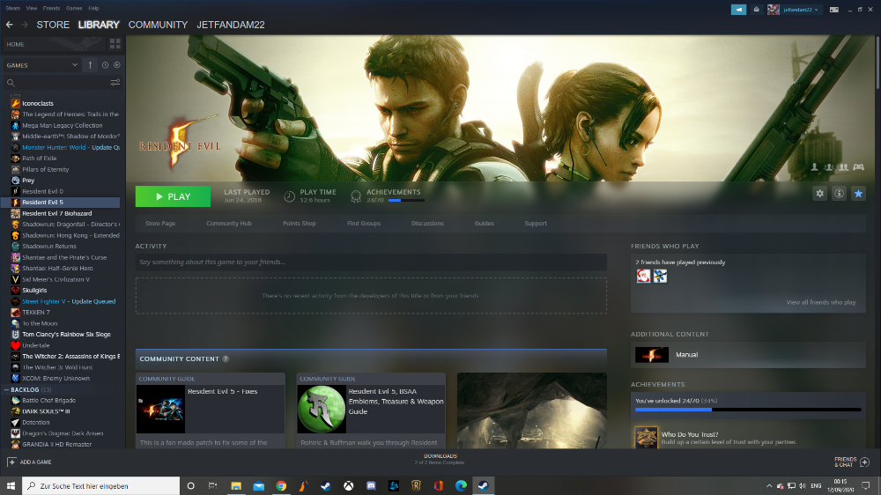Click the recent activity clock filter icon
This screenshot has width=881, height=495.
105,65
